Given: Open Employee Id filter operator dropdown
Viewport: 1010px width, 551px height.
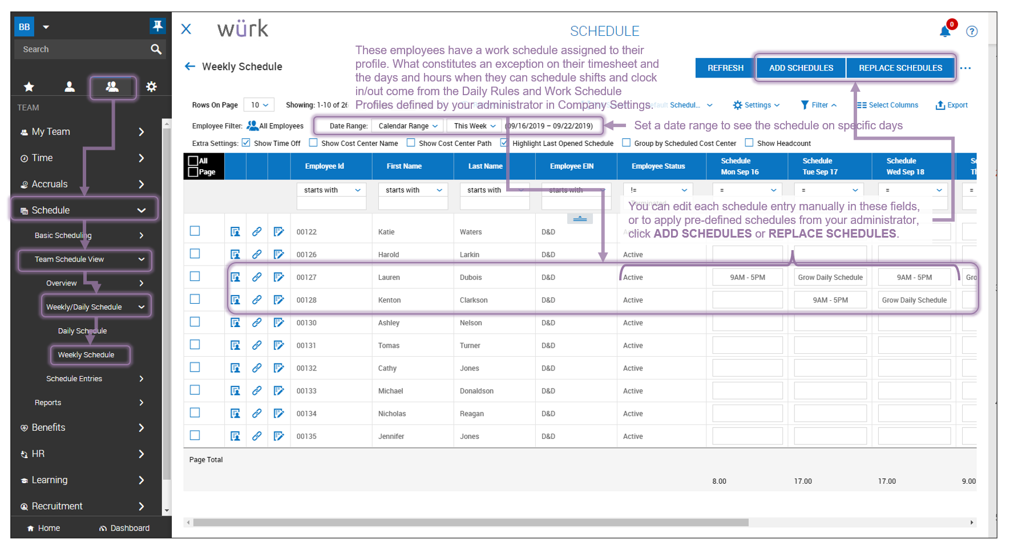Looking at the screenshot, I should [x=332, y=190].
